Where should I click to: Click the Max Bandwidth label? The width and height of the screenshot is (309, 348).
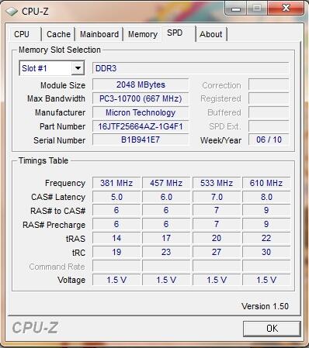[x=56, y=98]
